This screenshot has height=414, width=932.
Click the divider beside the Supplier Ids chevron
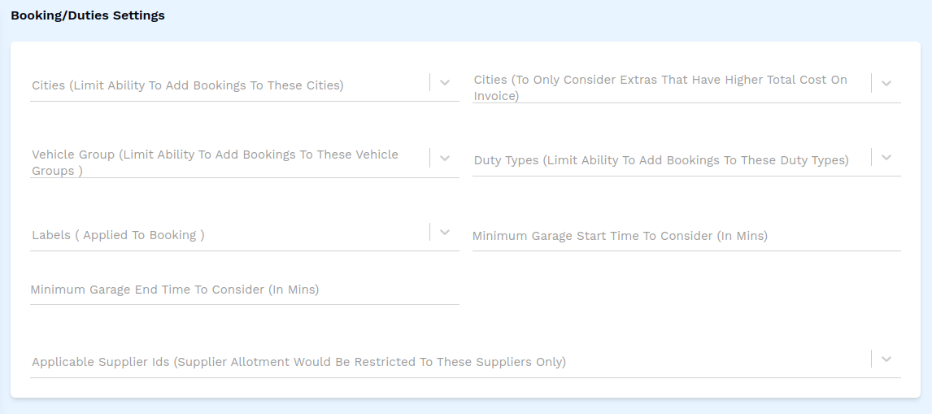872,359
